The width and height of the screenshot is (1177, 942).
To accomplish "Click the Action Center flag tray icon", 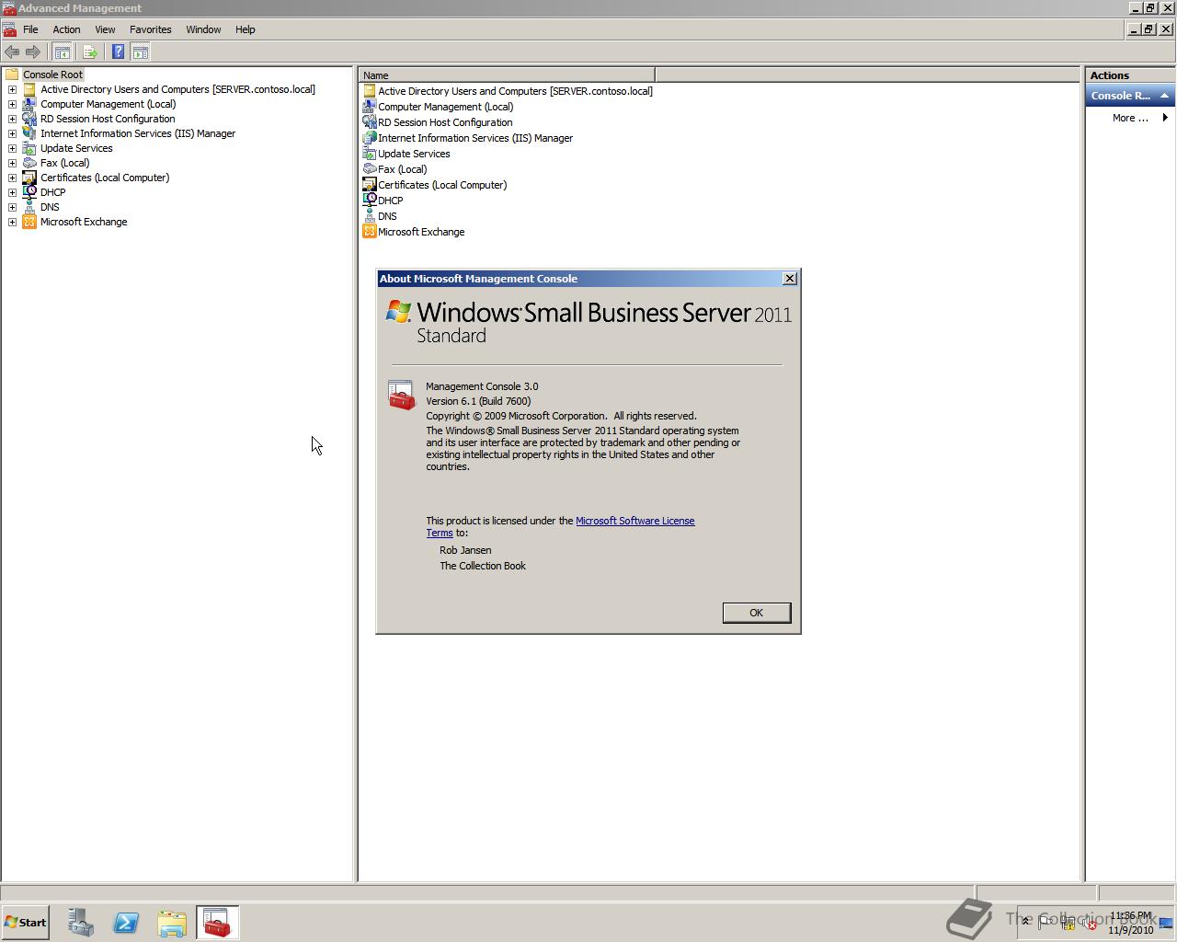I will (1046, 923).
